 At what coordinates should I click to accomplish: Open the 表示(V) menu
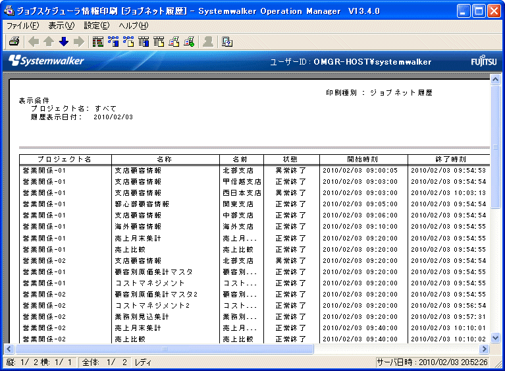[61, 26]
